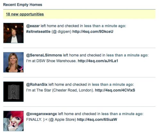Open link http://4sq.com/4CVlxS
Screen dimensions: 159x133
click(115, 90)
